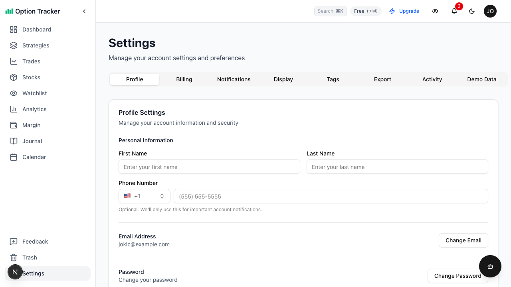Viewport: 511px width, 287px height.
Task: Open the Journal book icon
Action: tap(14, 141)
